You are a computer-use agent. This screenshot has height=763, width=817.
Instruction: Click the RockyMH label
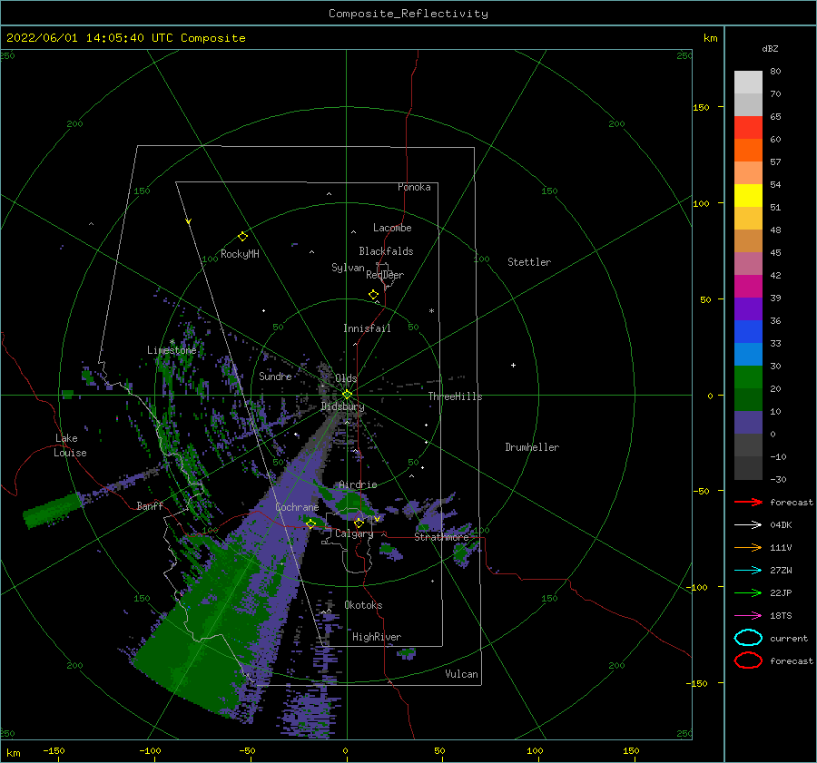click(240, 254)
